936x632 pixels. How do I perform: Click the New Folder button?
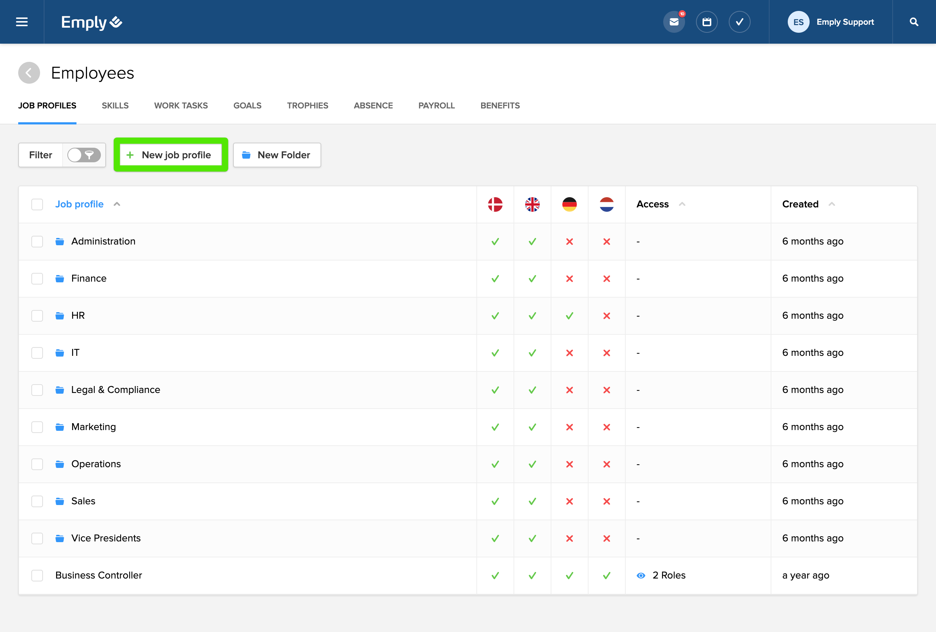click(277, 155)
